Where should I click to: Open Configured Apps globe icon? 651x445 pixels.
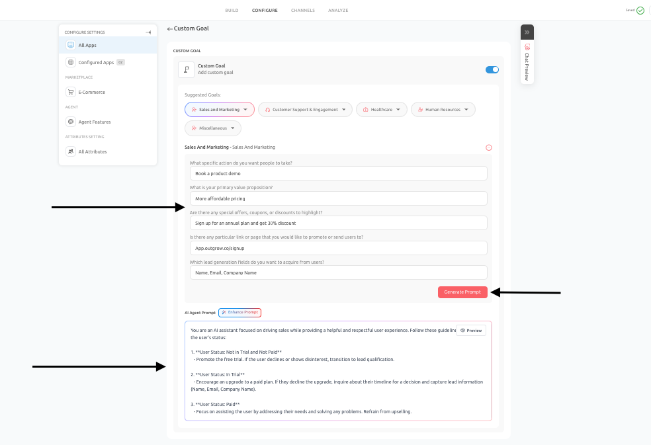(x=71, y=62)
